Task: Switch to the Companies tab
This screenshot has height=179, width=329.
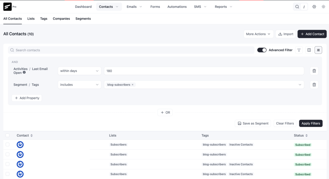Action: (61, 19)
